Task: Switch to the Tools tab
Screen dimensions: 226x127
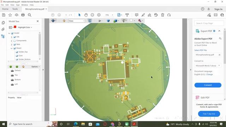Action: point(15,9)
